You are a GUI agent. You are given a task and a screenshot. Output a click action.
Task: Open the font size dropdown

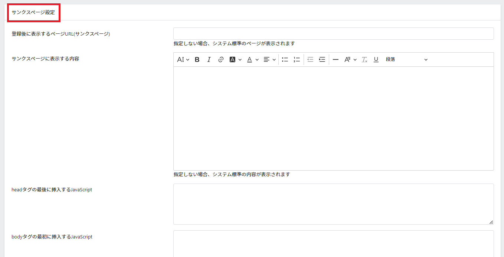(183, 60)
